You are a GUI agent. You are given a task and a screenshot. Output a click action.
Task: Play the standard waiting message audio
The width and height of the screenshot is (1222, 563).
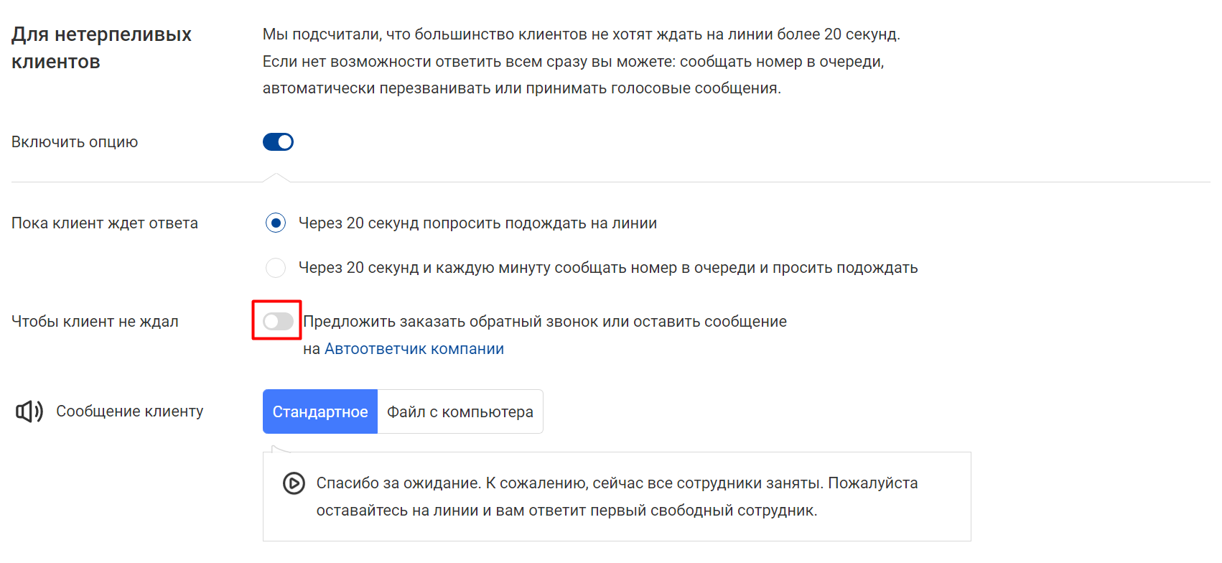pos(294,483)
